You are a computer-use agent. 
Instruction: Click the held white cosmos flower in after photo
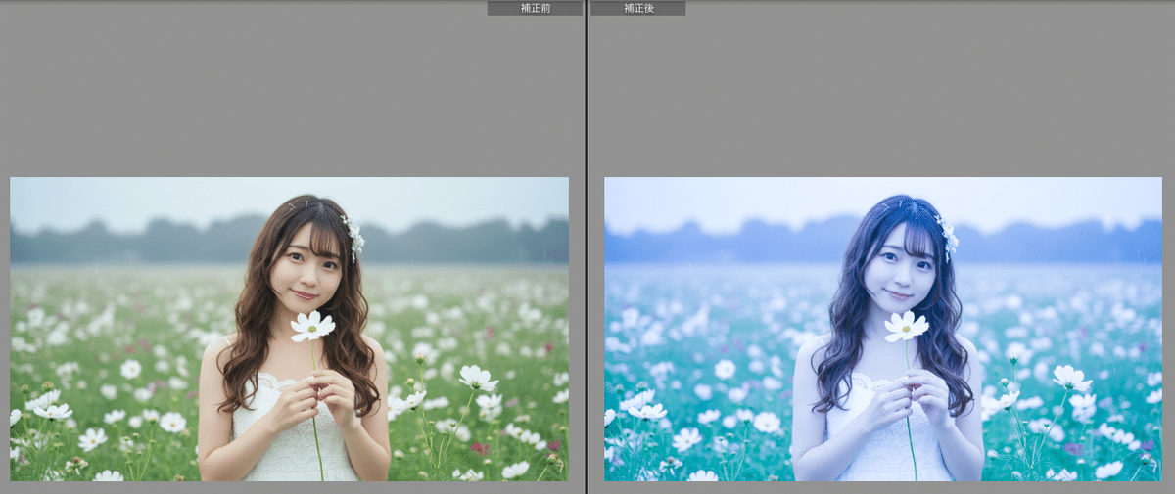click(x=907, y=326)
